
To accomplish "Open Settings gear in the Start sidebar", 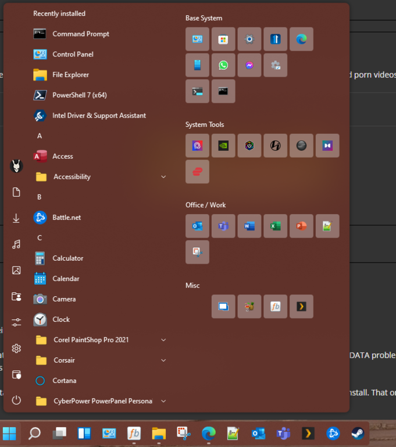I will 16,349.
